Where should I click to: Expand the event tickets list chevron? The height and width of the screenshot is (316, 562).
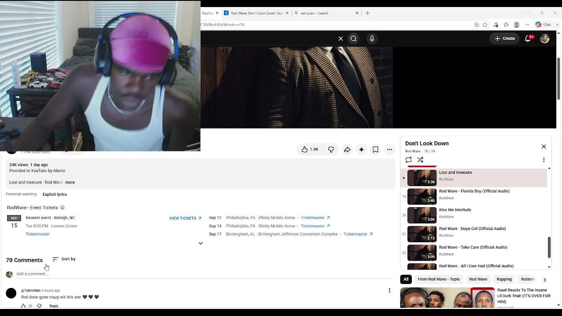click(x=201, y=243)
